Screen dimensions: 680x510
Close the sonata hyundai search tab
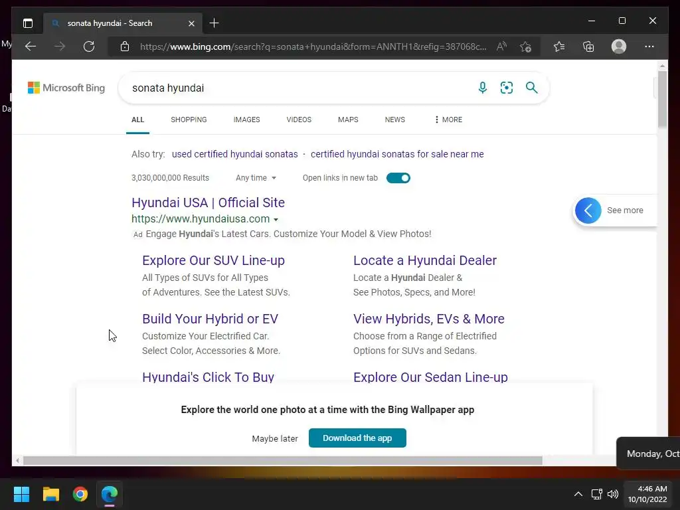click(191, 23)
